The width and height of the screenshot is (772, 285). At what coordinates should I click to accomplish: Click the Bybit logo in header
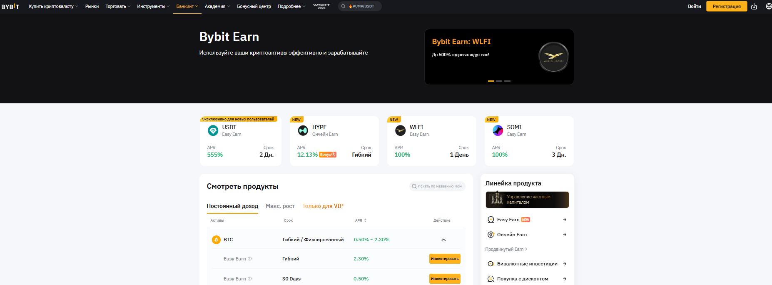click(x=10, y=6)
